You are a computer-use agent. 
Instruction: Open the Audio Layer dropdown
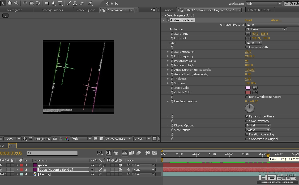click(266, 29)
